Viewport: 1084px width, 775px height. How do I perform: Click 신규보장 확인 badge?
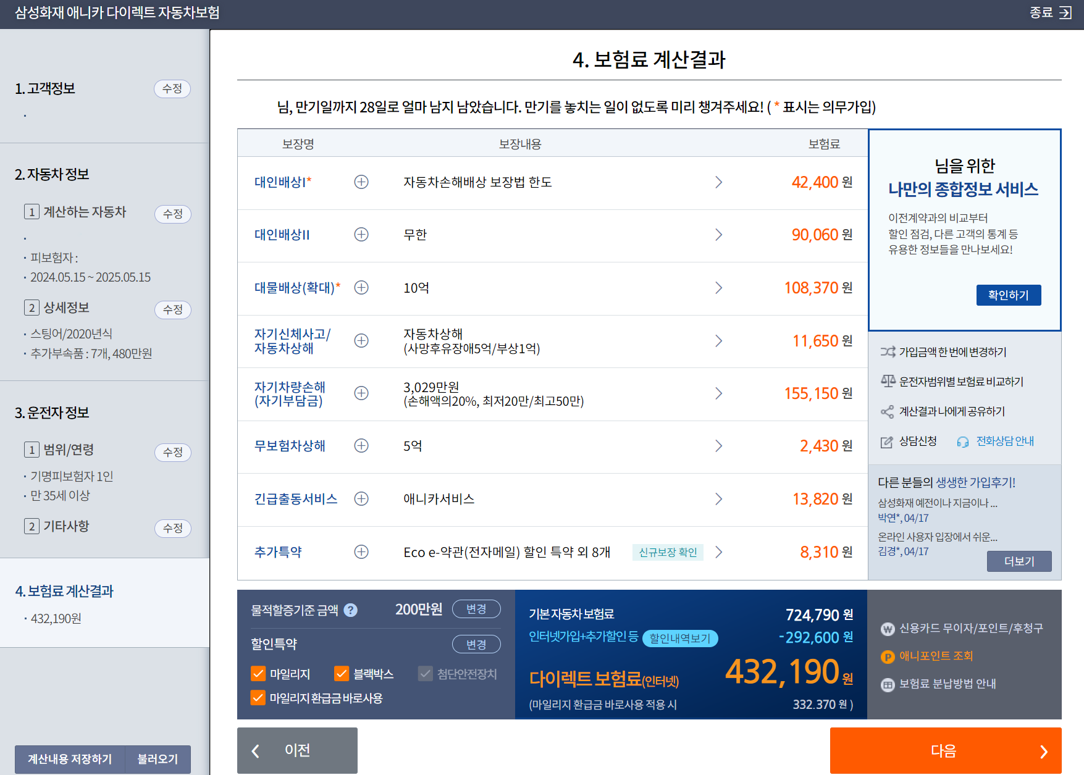(668, 552)
